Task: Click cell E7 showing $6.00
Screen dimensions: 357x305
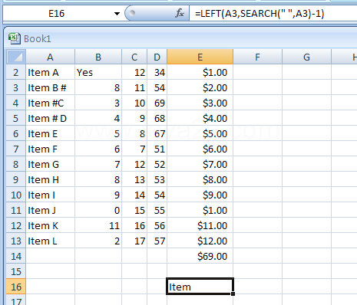Action: click(x=200, y=149)
